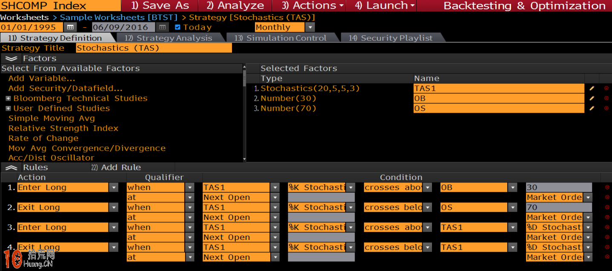Collapse the Factors section using chevron icon
The height and width of the screenshot is (271, 612).
11,58
